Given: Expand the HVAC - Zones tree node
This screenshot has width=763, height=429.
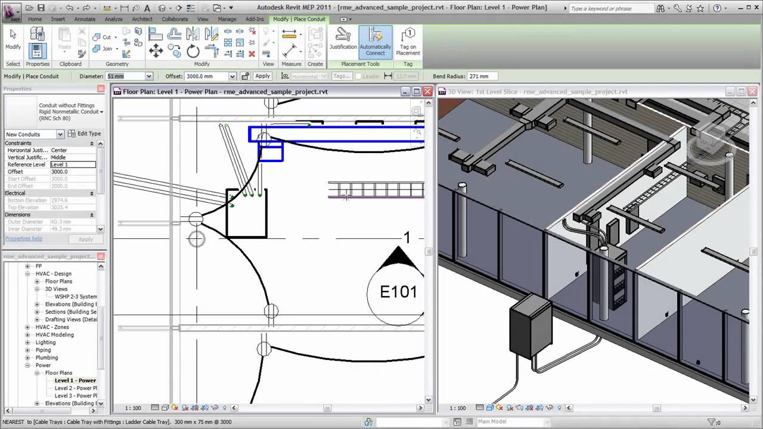Looking at the screenshot, I should pyautogui.click(x=27, y=327).
